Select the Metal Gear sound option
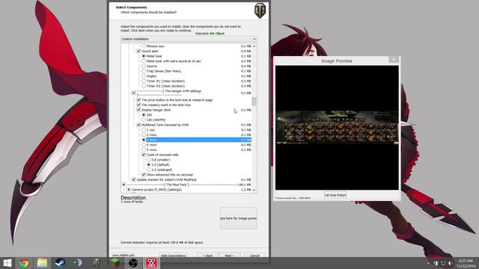The width and height of the screenshot is (479, 269). click(144, 56)
